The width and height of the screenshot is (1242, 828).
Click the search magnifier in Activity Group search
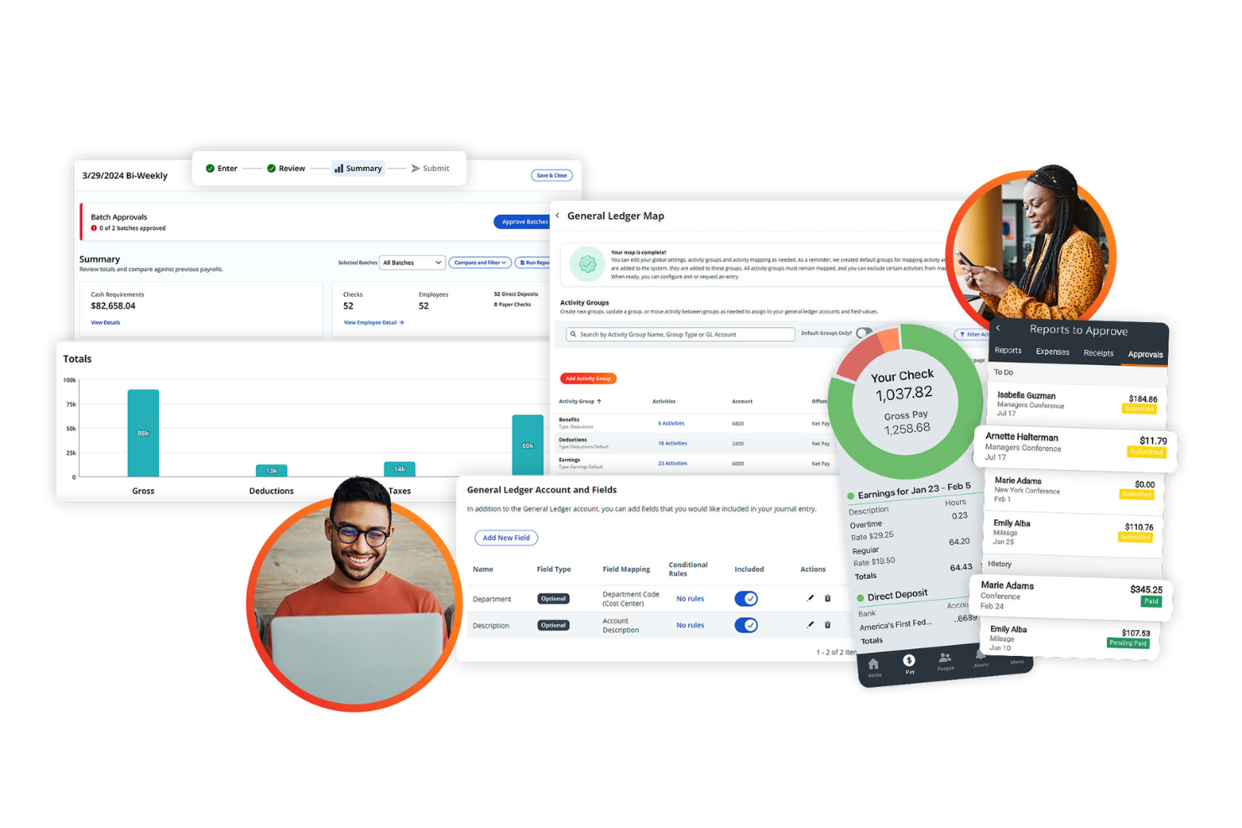pos(573,334)
